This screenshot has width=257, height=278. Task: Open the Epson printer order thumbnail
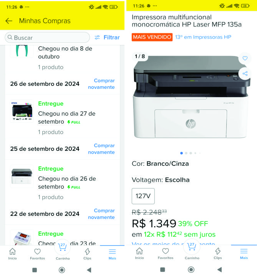[x=22, y=111]
